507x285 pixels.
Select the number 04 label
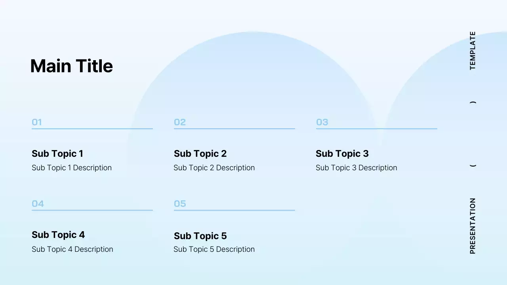click(38, 204)
